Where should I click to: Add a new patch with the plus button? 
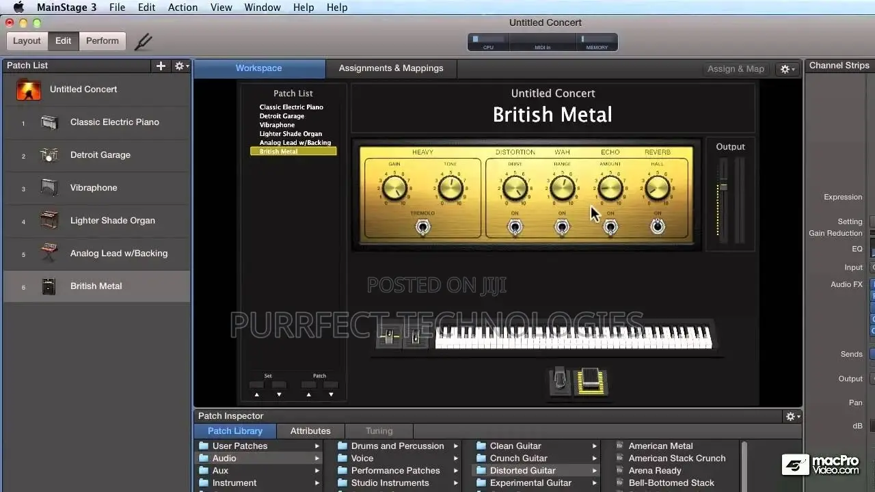[161, 66]
